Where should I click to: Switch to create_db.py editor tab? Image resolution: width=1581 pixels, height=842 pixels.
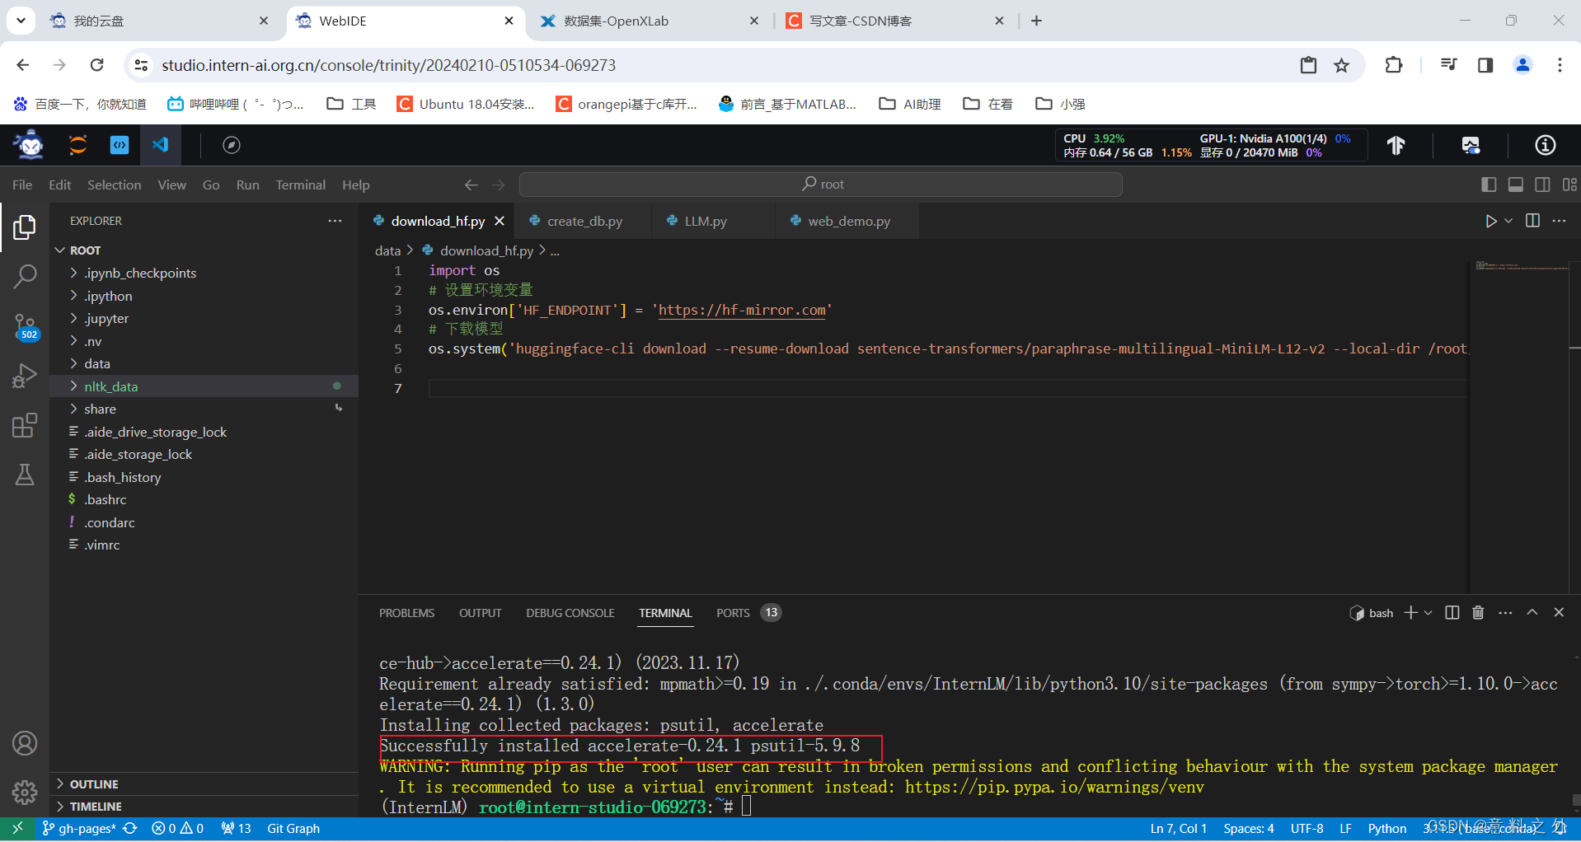[584, 221]
